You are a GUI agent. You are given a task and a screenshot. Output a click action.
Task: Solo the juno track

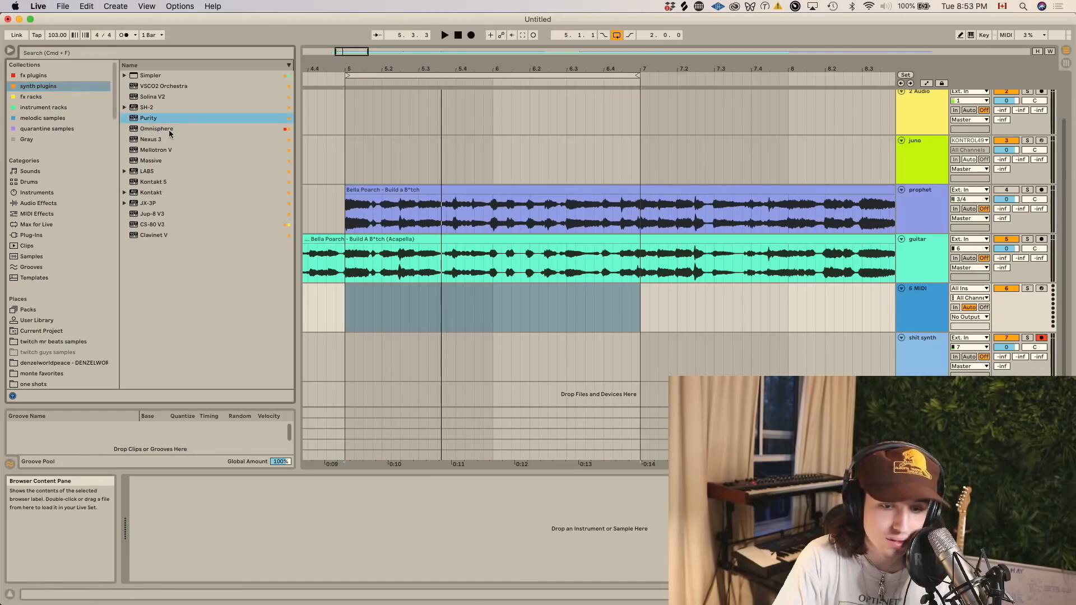point(1027,141)
